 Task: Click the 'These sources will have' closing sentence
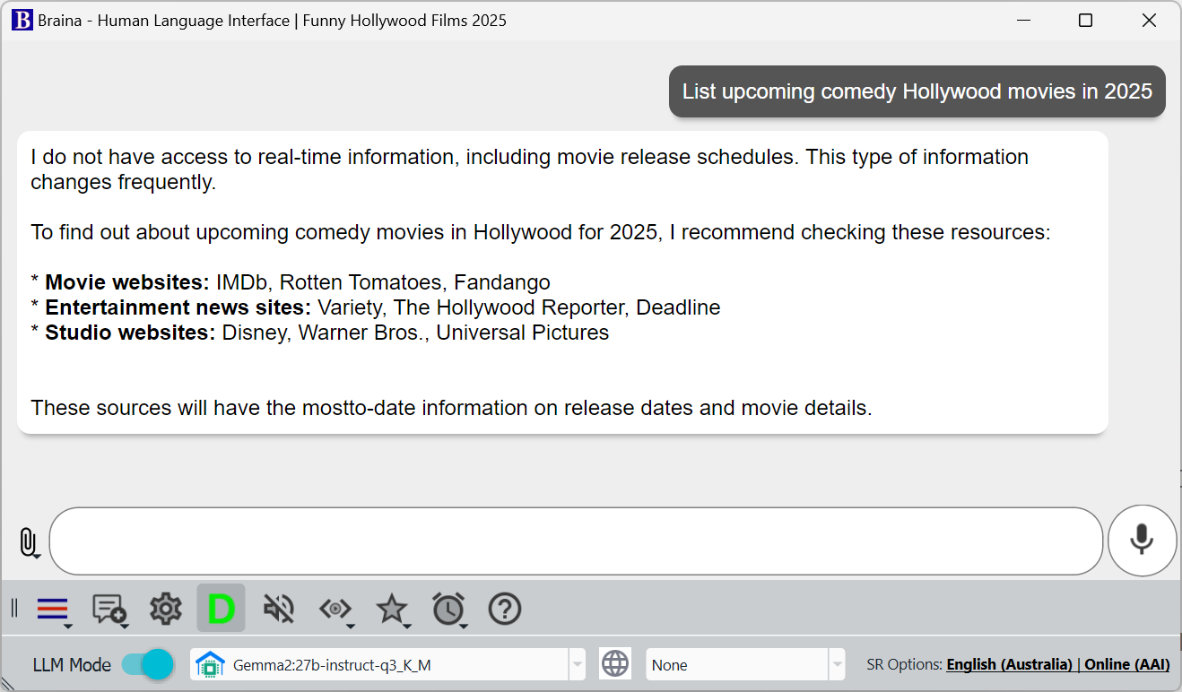click(451, 408)
